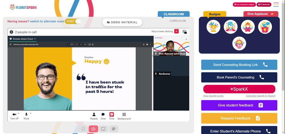Viewport: 285px width, 134px height.
Task: Click the color palette icon
Action: (x=114, y=129)
